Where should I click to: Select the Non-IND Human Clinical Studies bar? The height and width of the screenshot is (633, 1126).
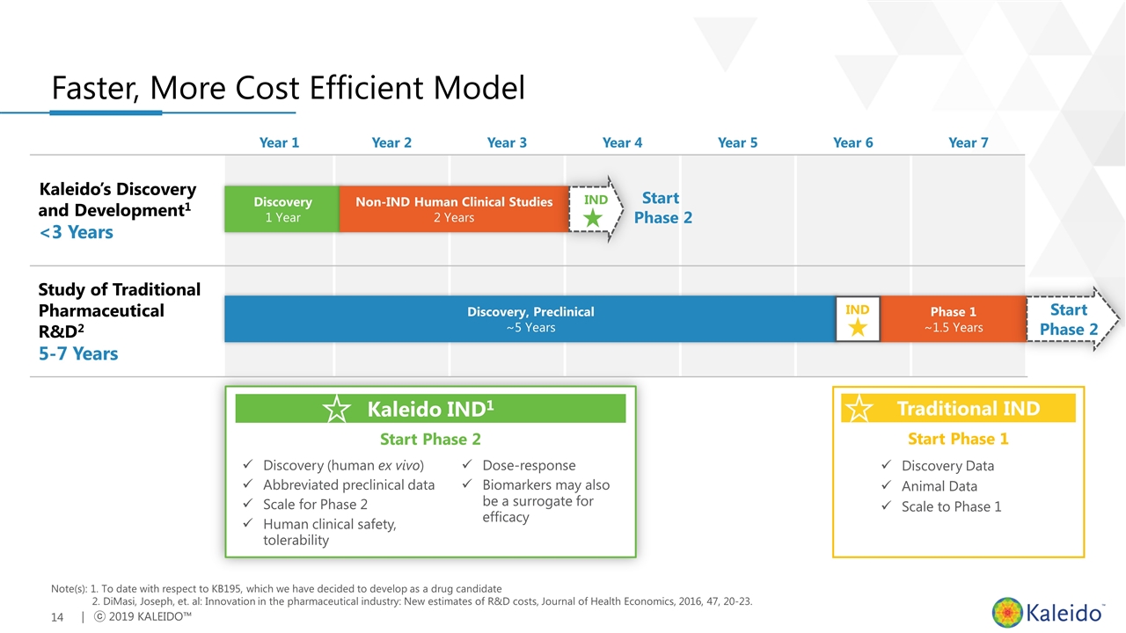click(454, 209)
